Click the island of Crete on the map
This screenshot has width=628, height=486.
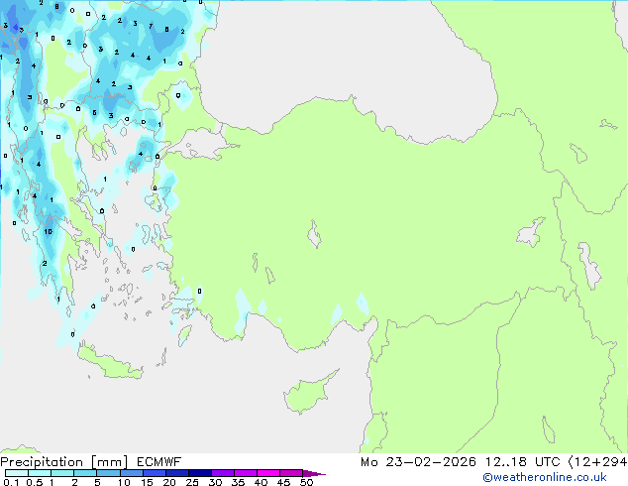[x=111, y=365]
